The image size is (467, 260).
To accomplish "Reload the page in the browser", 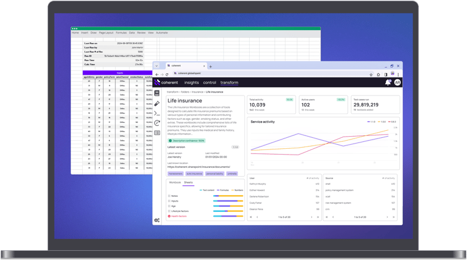I will [167, 75].
